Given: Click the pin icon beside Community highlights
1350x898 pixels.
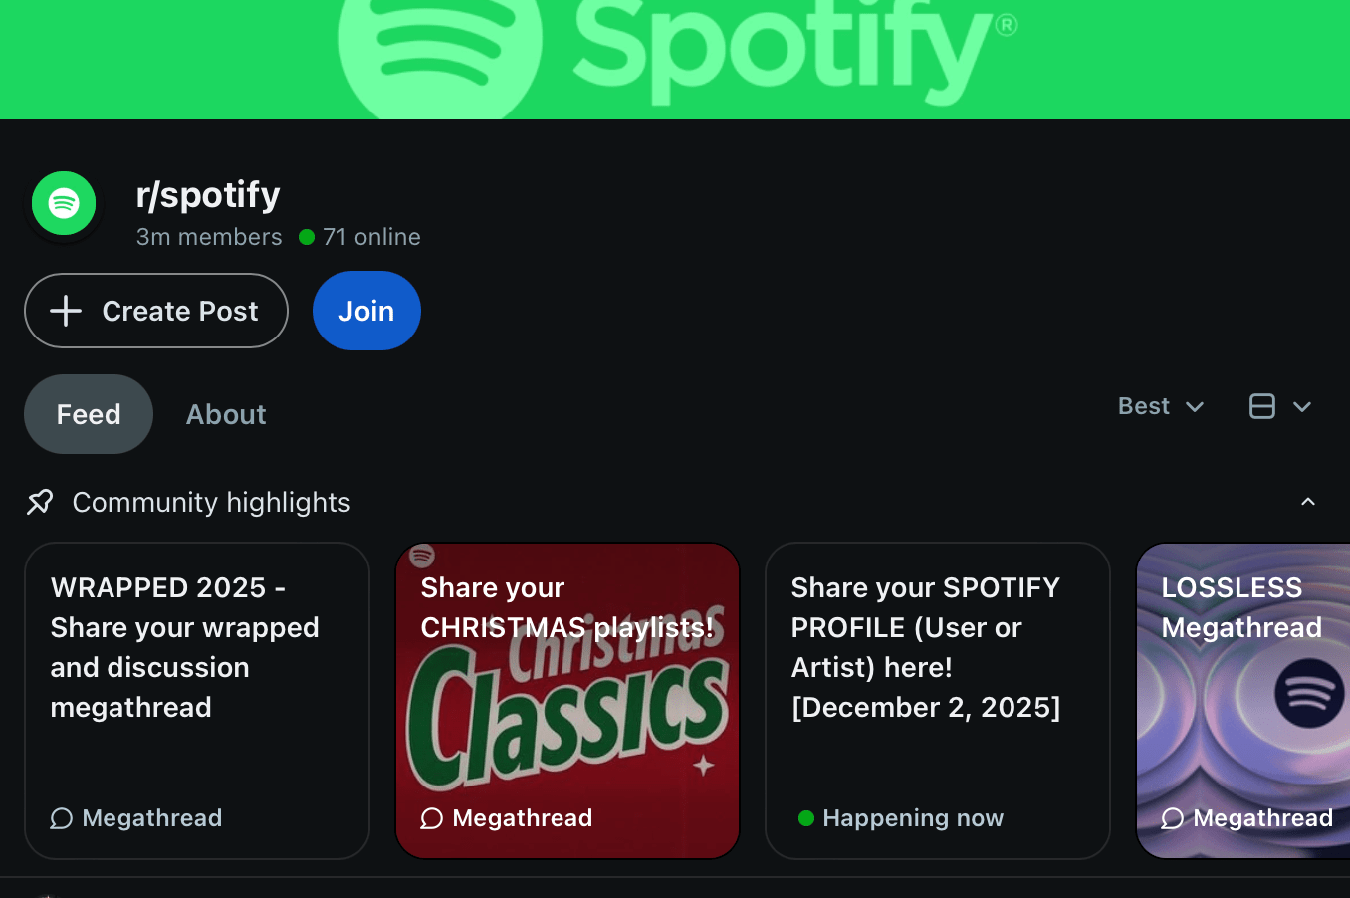Looking at the screenshot, I should (40, 502).
